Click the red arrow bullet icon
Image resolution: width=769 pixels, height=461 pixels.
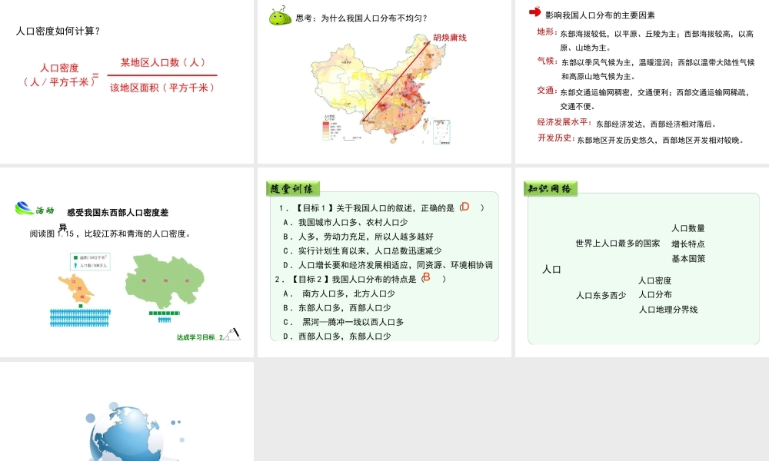[x=534, y=12]
